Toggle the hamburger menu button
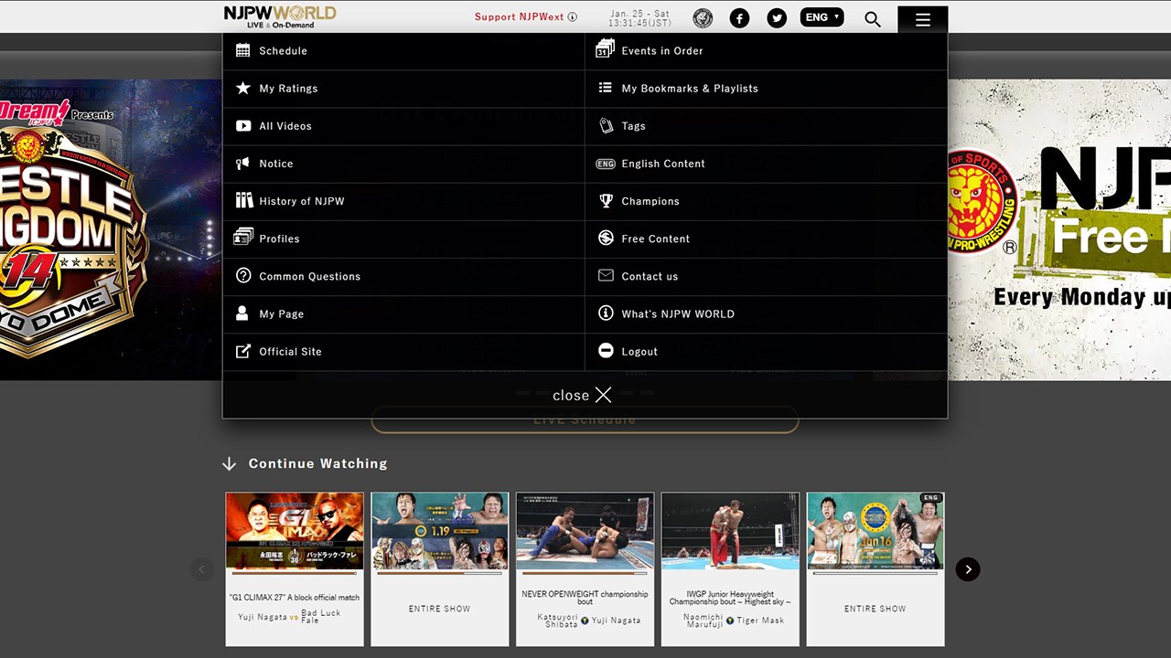Image resolution: width=1171 pixels, height=658 pixels. click(x=922, y=19)
